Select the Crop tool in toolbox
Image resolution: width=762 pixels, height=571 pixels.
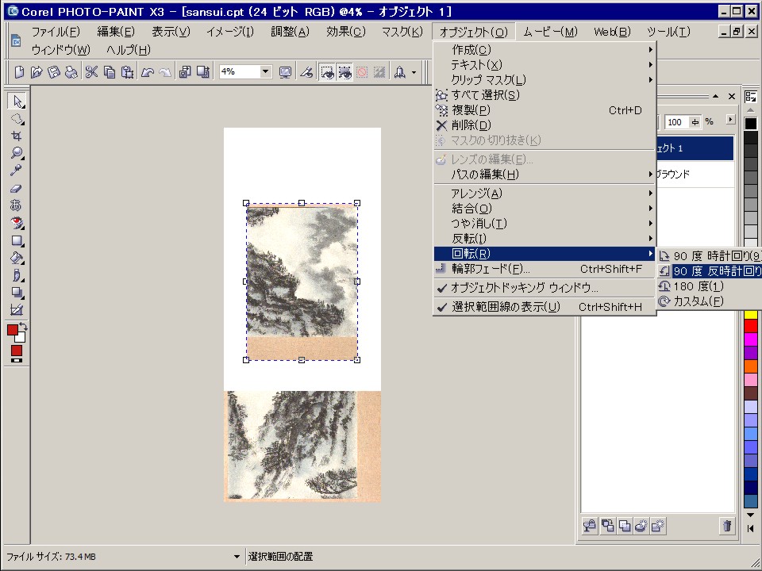click(x=17, y=136)
